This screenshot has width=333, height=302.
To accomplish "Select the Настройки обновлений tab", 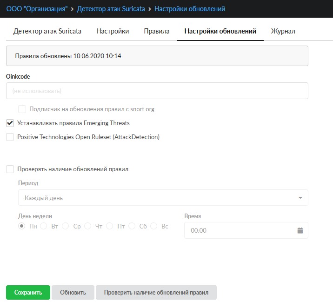I will pos(220,31).
